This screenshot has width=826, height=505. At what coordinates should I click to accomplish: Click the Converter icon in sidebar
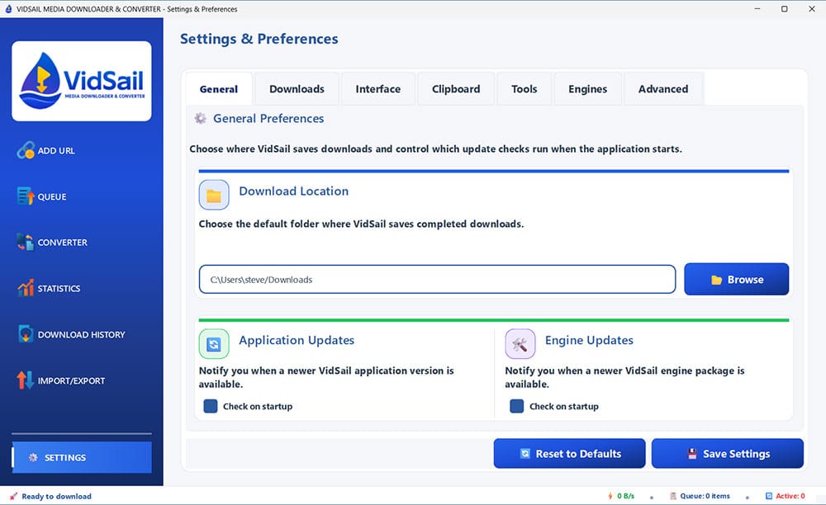(26, 242)
